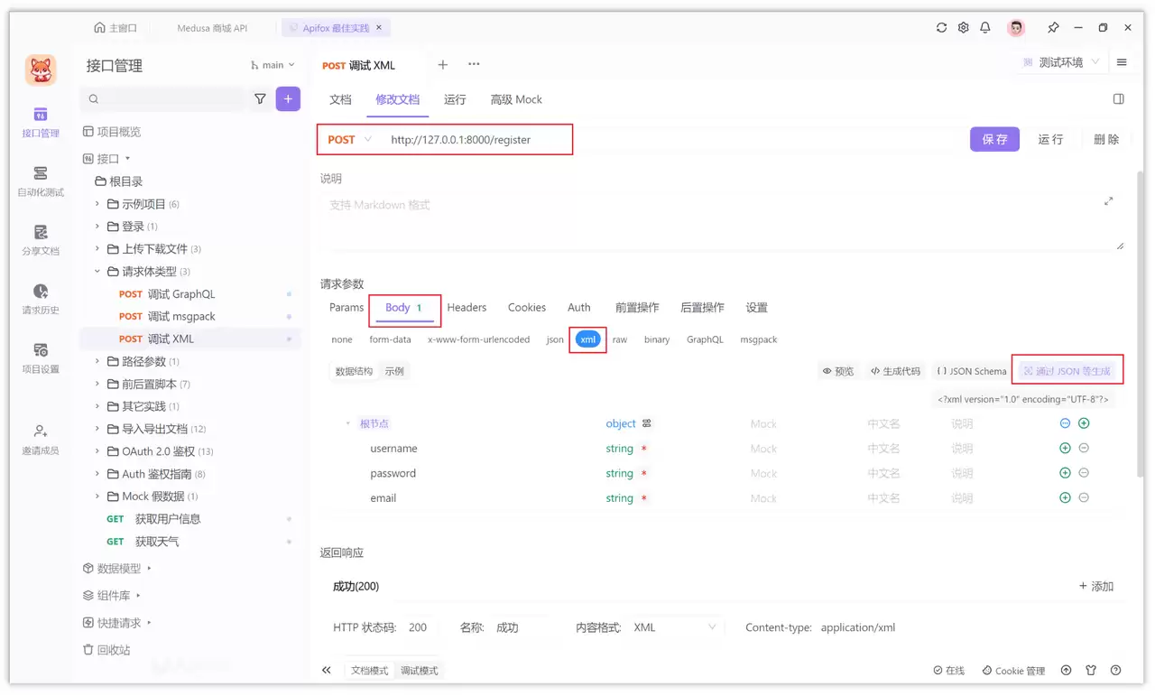Viewport: 1155px width, 696px height.
Task: Select msgpack body type
Action: coord(759,339)
